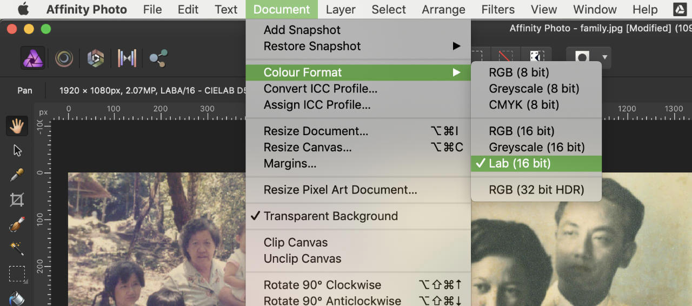Viewport: 692px width, 306px height.
Task: Open the View menu
Action: (x=544, y=9)
